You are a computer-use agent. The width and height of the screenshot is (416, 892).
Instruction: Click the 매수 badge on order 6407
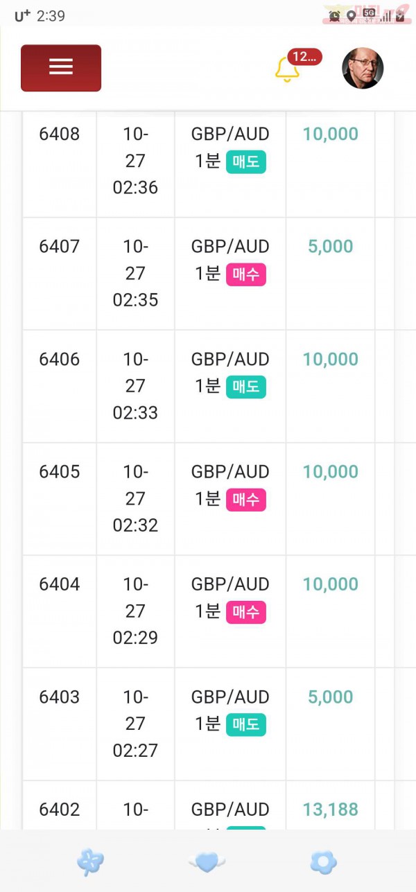coord(246,274)
